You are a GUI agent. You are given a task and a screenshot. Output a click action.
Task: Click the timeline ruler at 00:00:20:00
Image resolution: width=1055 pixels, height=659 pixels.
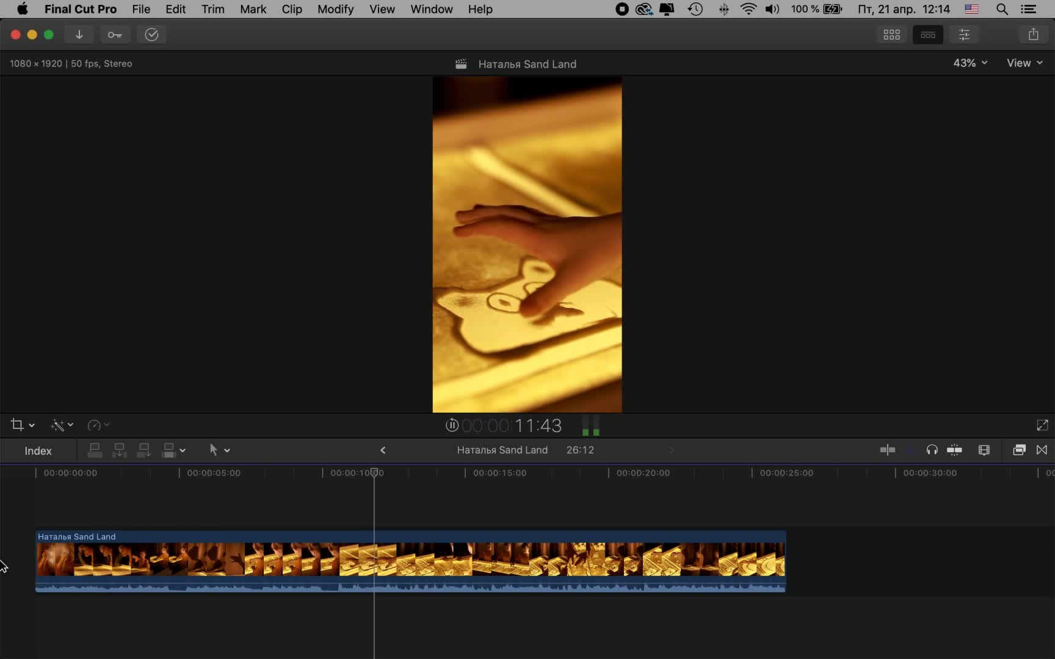tap(609, 473)
